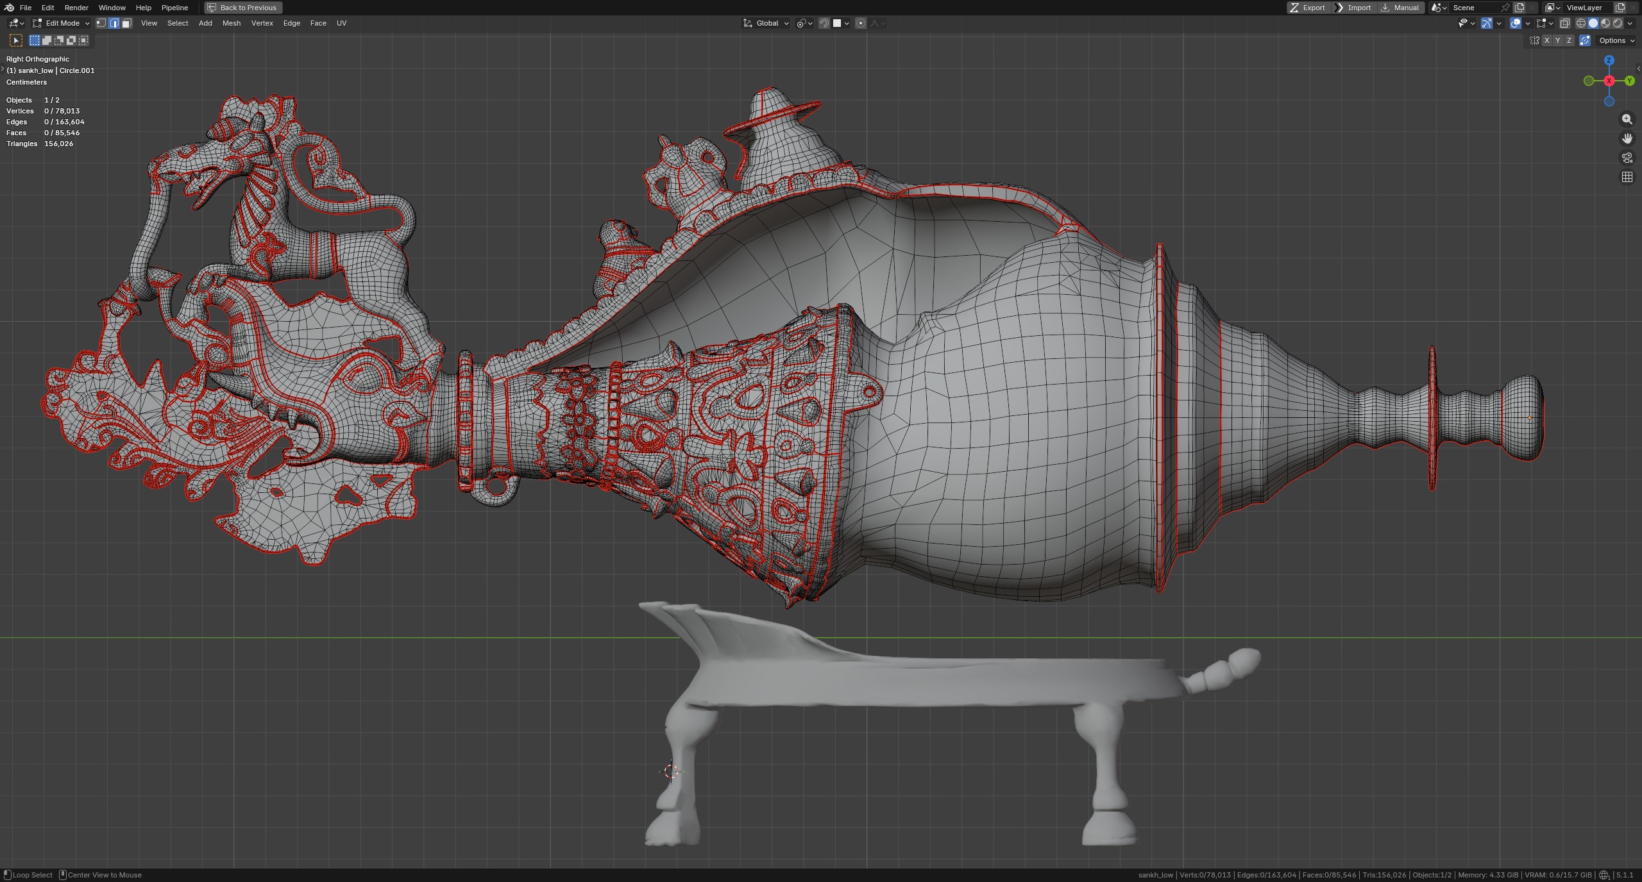The height and width of the screenshot is (882, 1642).
Task: Pin the Scene with pin icon
Action: [x=1505, y=8]
